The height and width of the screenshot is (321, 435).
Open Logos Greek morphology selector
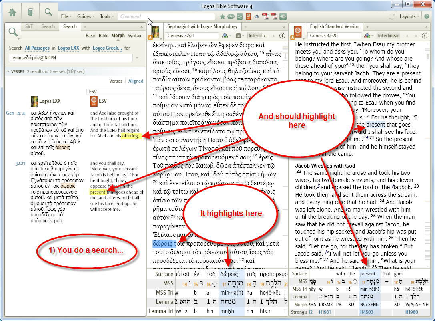(107, 48)
